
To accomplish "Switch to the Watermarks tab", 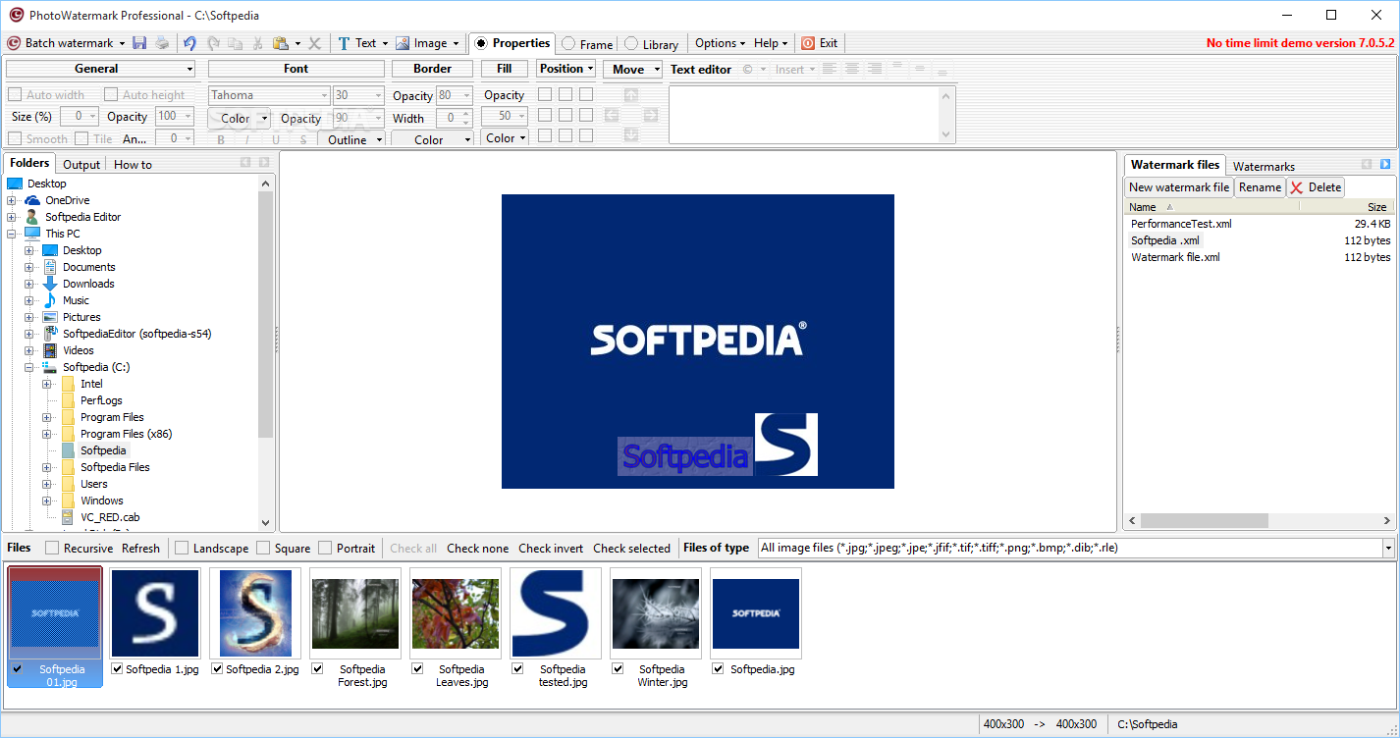I will [1264, 167].
